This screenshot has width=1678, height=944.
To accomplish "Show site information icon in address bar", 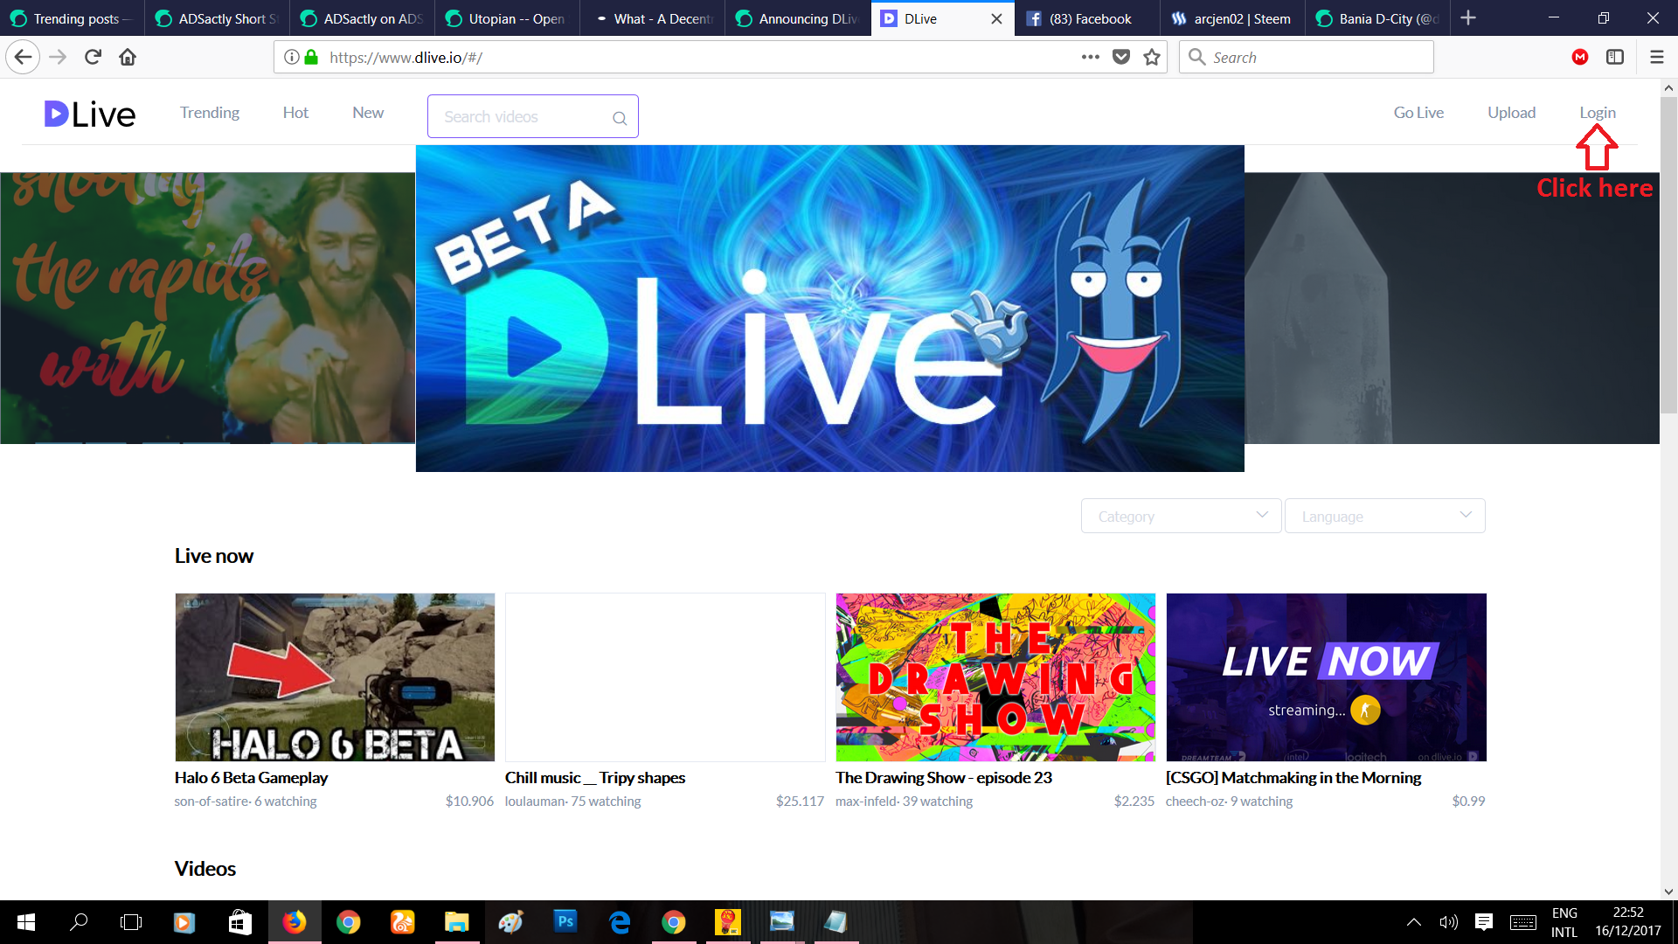I will point(292,58).
